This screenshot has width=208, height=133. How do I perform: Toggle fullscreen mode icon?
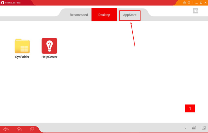coord(204,128)
